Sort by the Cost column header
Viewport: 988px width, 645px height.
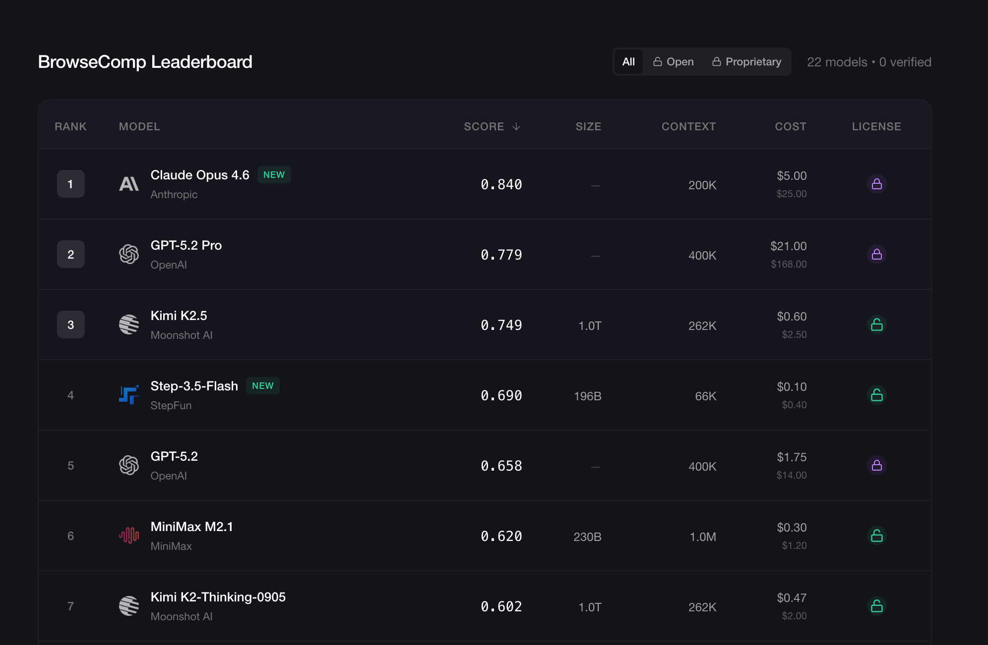791,127
